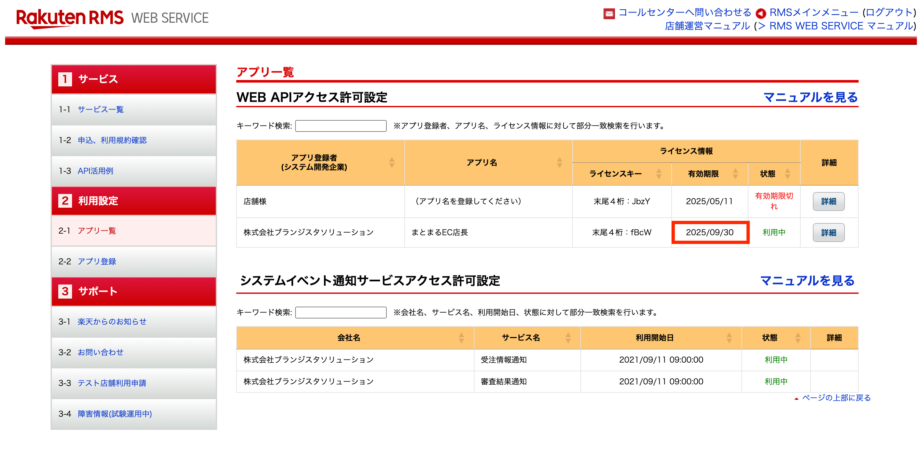Image resolution: width=922 pixels, height=450 pixels.
Task: Open お問い合わせ in sidebar
Action: point(101,352)
